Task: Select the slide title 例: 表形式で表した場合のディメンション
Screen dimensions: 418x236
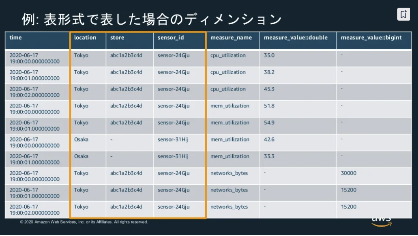Action: pos(152,19)
